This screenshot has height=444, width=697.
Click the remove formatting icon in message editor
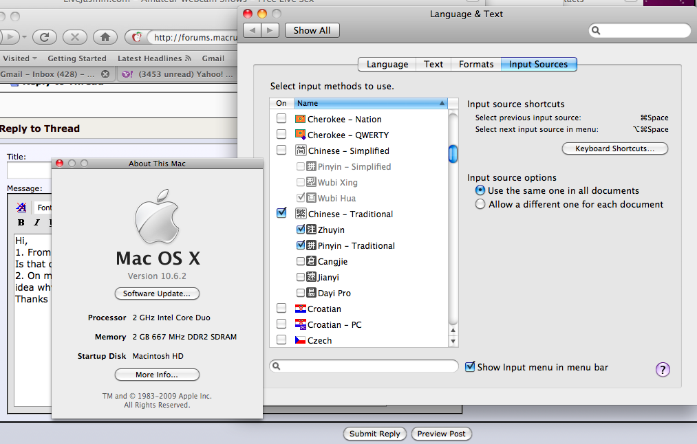[x=21, y=208]
